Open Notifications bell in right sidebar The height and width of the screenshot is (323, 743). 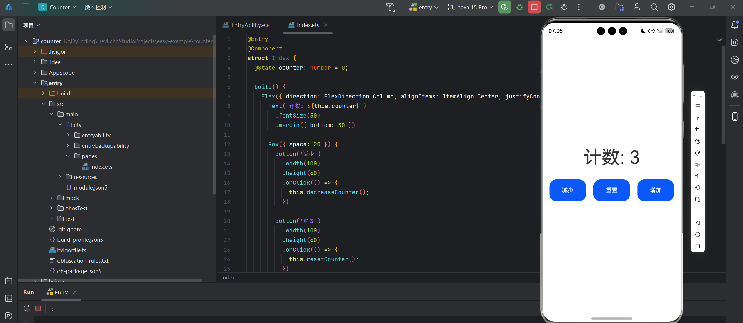click(x=735, y=25)
